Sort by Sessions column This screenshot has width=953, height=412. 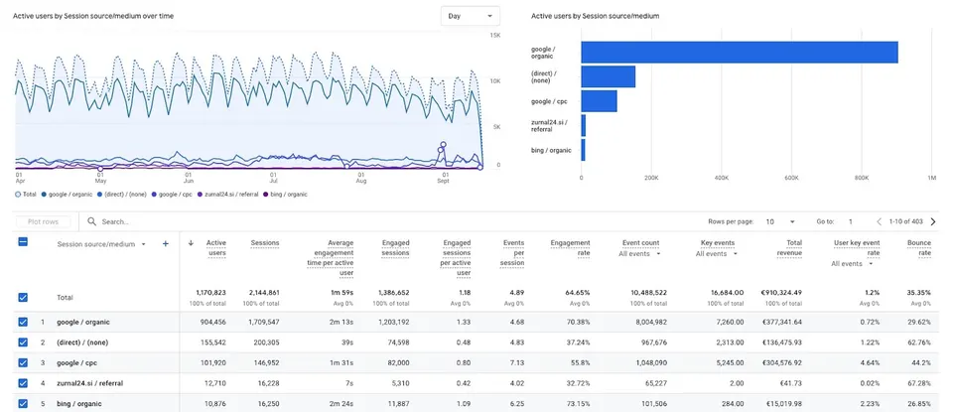coord(265,243)
